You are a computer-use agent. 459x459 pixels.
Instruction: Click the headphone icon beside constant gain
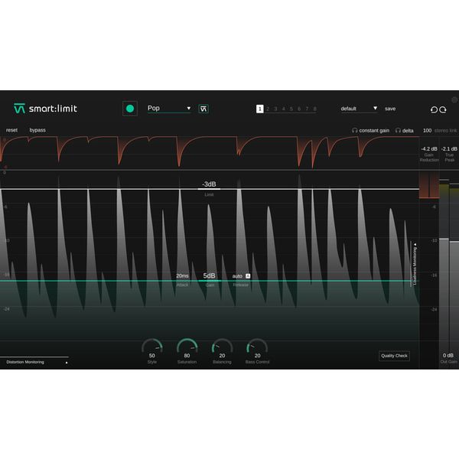click(x=355, y=131)
